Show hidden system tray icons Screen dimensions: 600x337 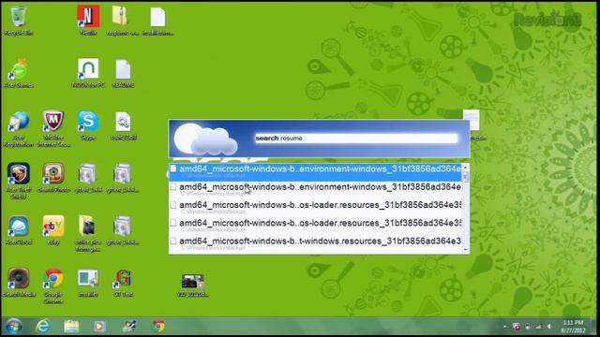[504, 327]
